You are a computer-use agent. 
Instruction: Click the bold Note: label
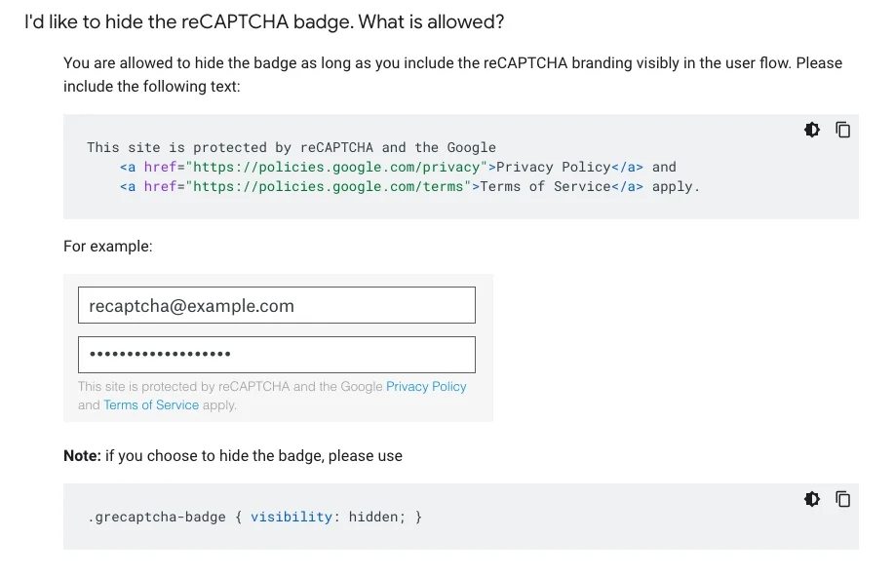82,455
